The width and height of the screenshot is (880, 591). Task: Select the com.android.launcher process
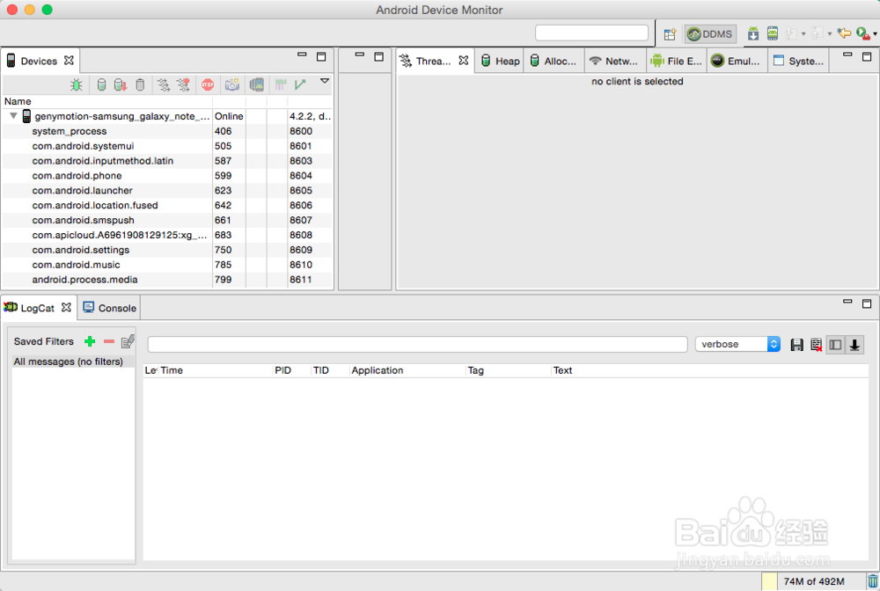pos(167,191)
